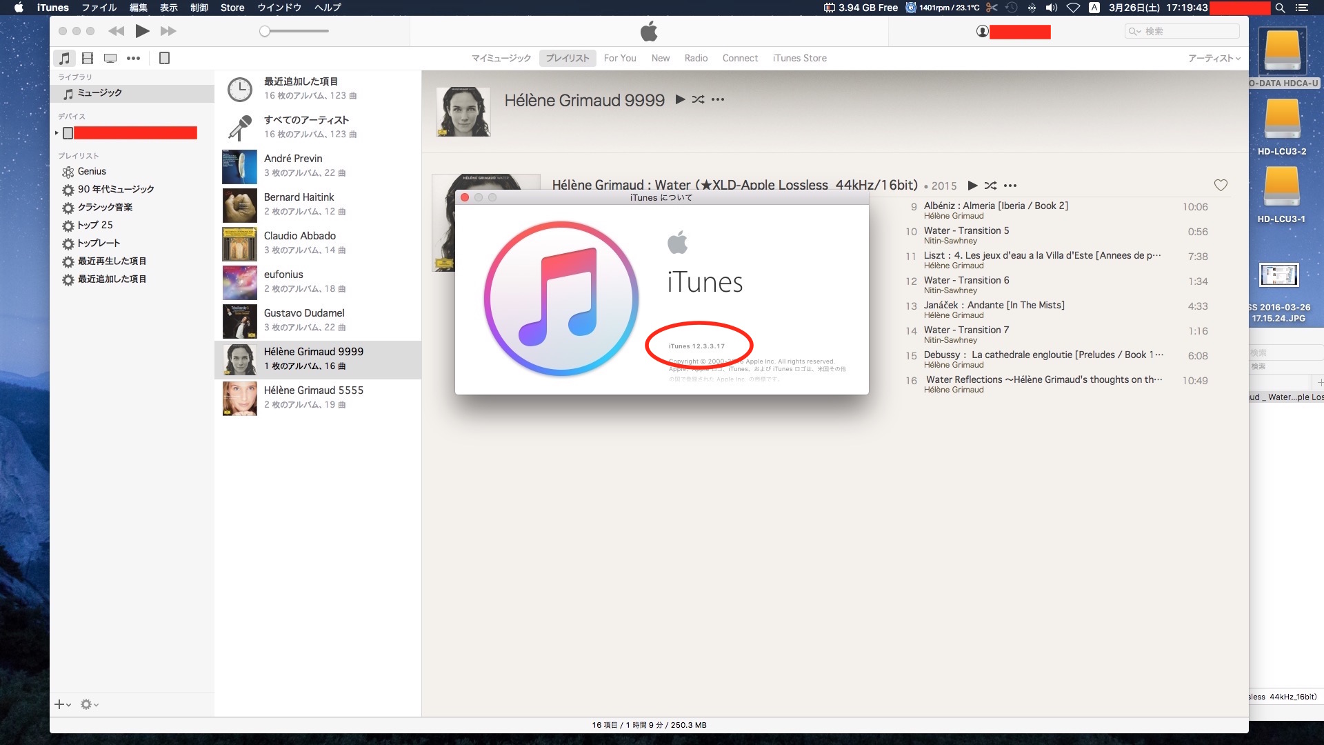Shuffle the Hélène Grimaud 9999 playlist
The image size is (1324, 745).
(x=698, y=99)
